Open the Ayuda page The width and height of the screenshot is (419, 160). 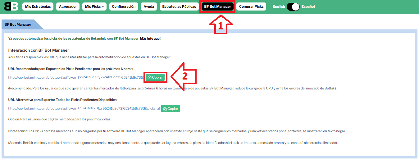149,6
